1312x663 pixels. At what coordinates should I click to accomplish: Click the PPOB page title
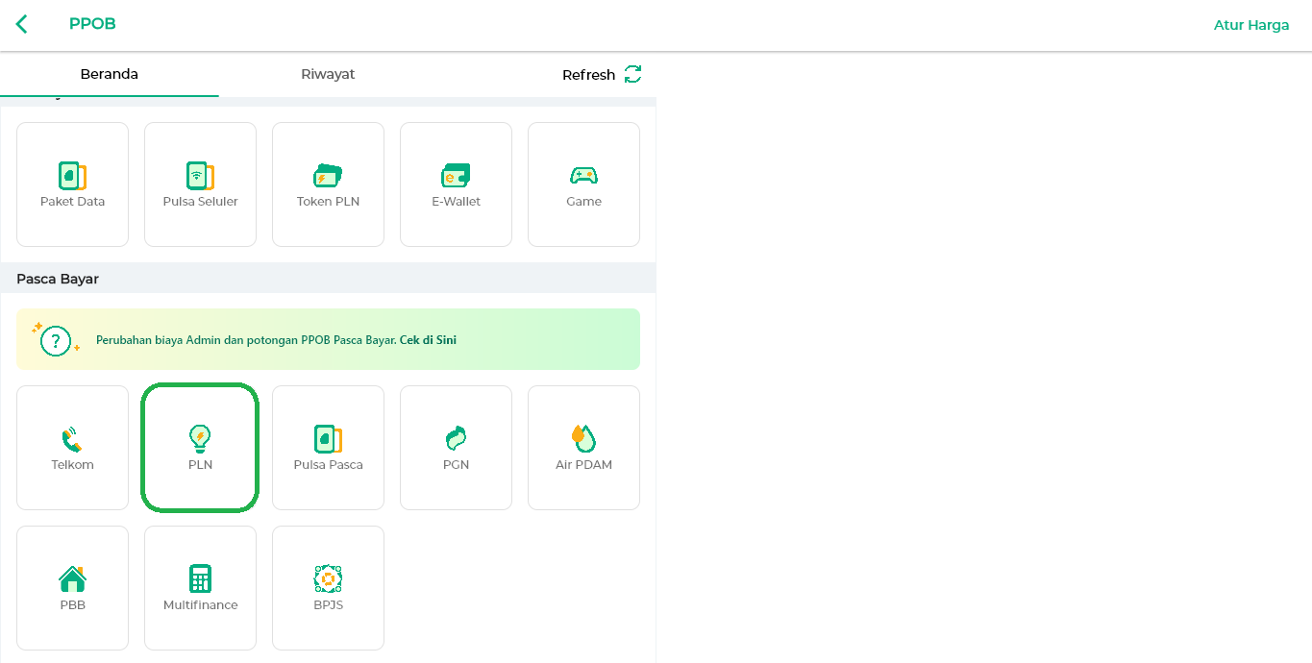92,24
